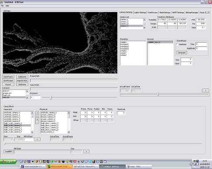The width and height of the screenshot is (212, 169).
Task: Click the SceneList scroll-up arrow
Action: [x=27, y=91]
